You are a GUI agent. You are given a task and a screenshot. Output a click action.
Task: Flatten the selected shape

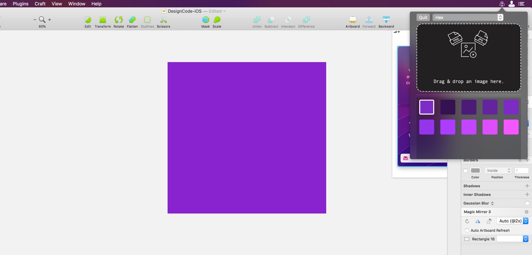132,20
